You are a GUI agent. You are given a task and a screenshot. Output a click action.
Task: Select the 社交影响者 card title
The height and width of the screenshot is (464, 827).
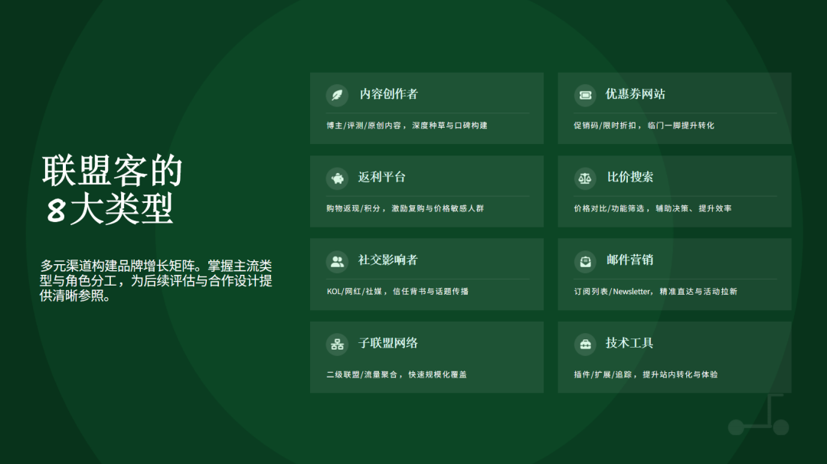(388, 260)
